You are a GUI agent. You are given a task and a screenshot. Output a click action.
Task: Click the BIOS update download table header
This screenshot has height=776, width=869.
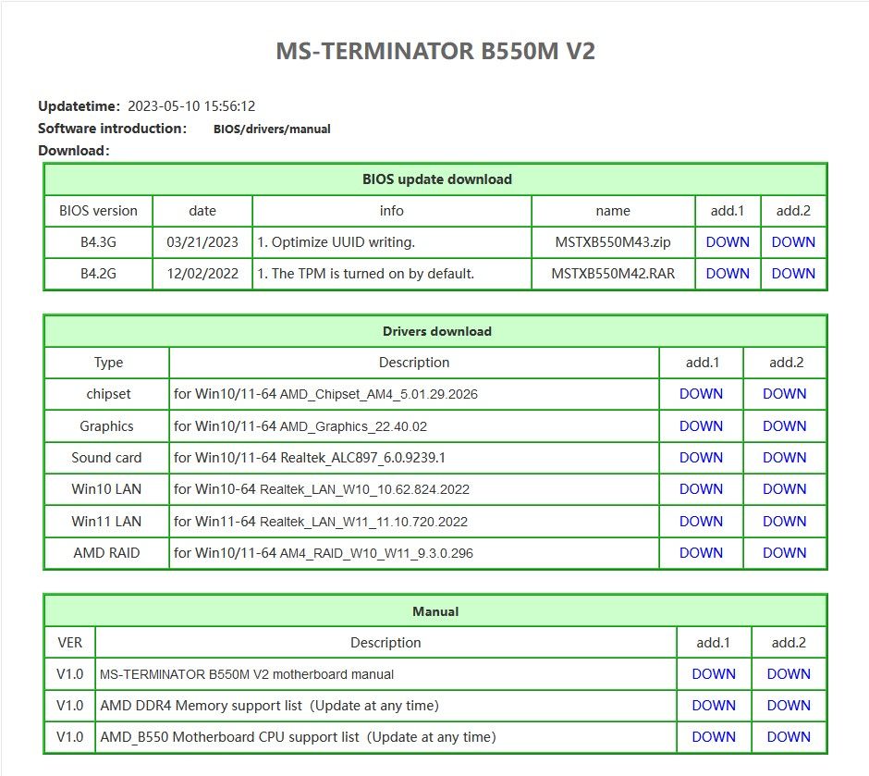click(x=436, y=179)
